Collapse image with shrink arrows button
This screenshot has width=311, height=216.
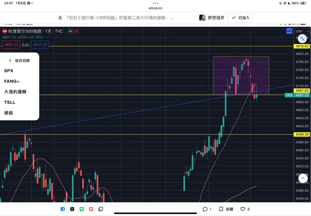tap(302, 38)
